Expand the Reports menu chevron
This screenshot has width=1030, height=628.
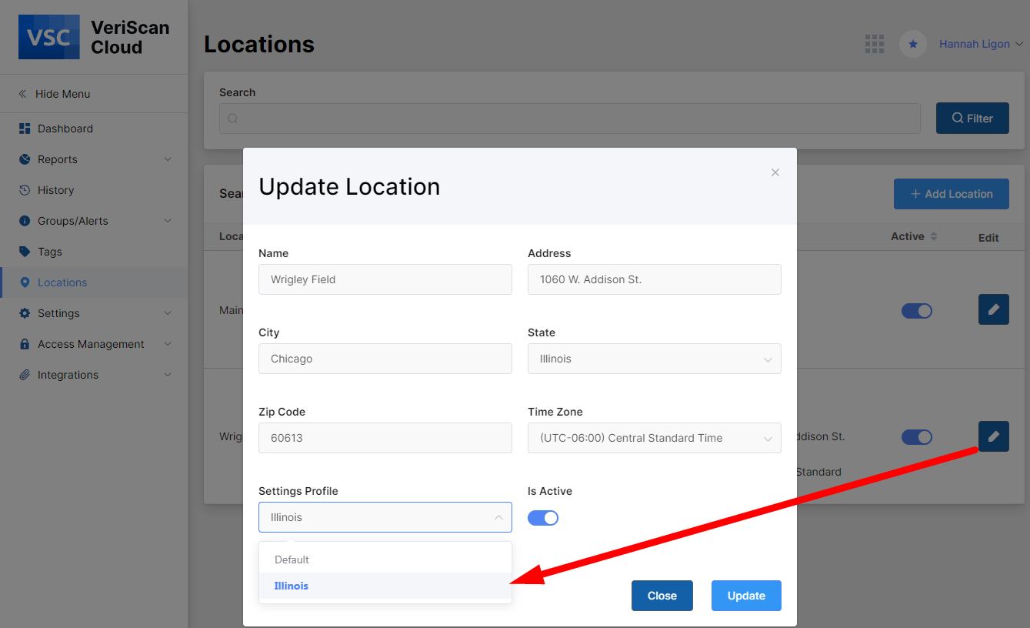(168, 159)
